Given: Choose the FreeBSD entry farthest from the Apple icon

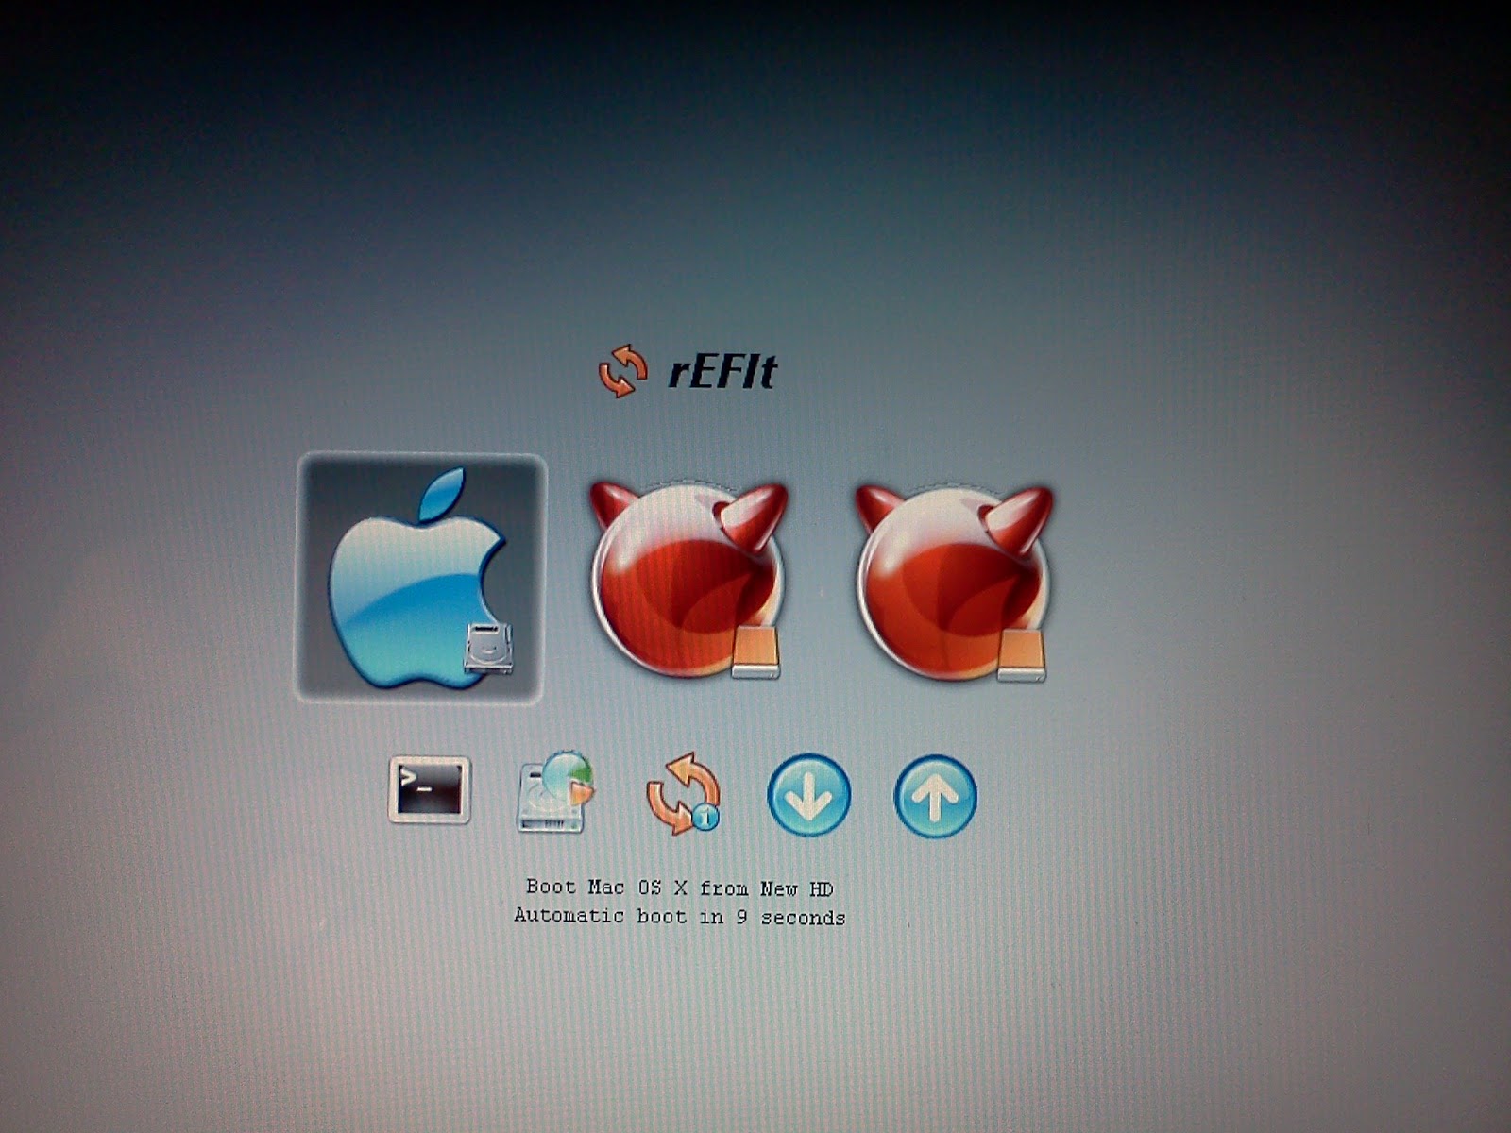Looking at the screenshot, I should (x=955, y=582).
